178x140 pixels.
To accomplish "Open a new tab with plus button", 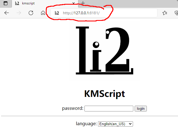I will 83,3.
